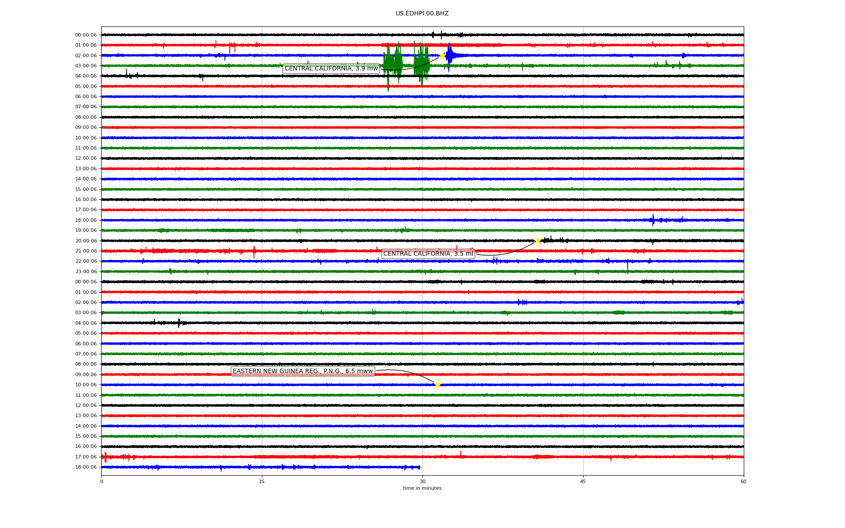Click the 30 tick on the x-axis
The height and width of the screenshot is (528, 845).
click(x=422, y=481)
